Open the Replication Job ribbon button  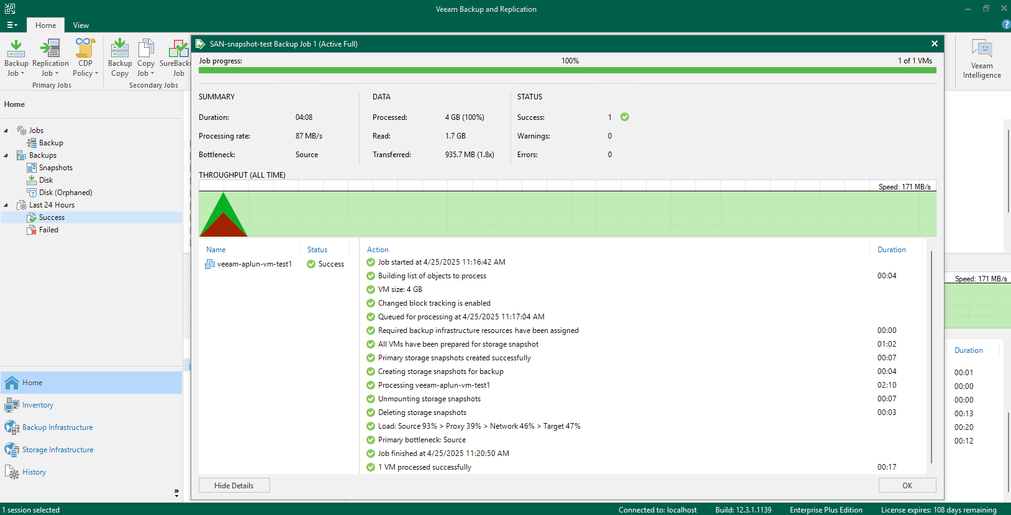[50, 58]
